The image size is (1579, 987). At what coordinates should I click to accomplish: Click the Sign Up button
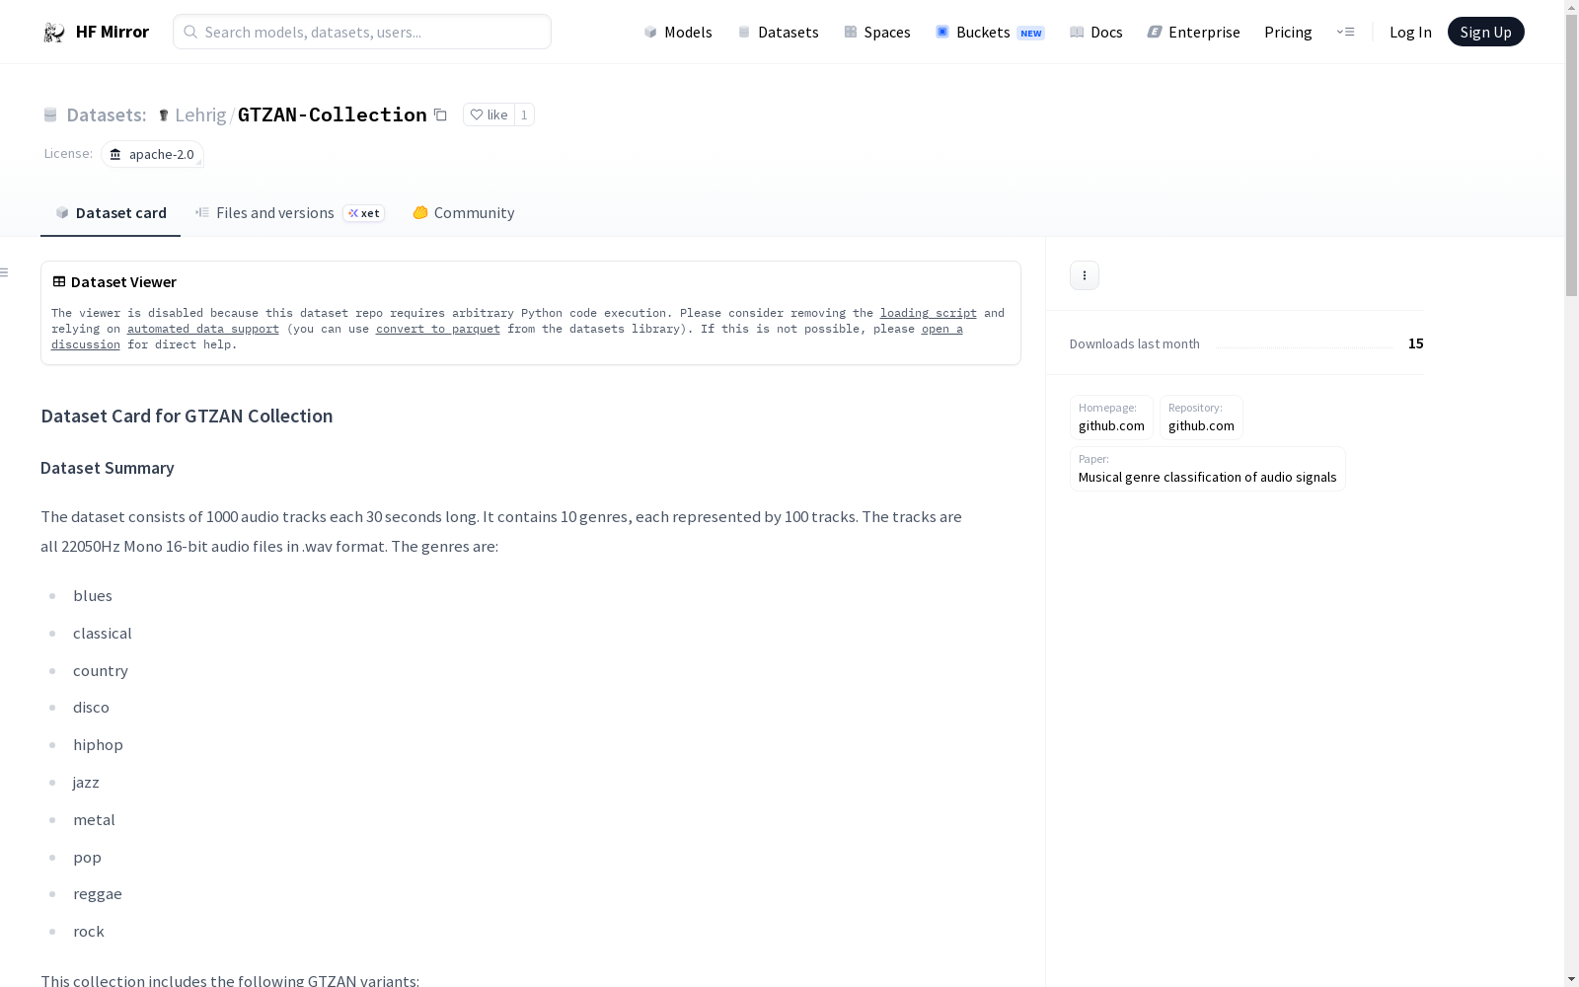point(1485,32)
